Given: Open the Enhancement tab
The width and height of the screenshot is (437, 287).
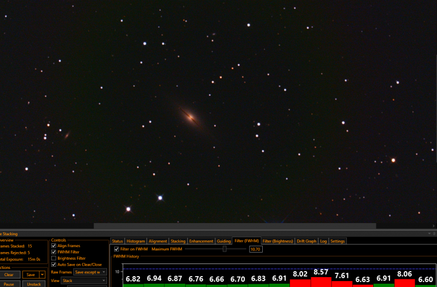Looking at the screenshot, I should (x=201, y=241).
